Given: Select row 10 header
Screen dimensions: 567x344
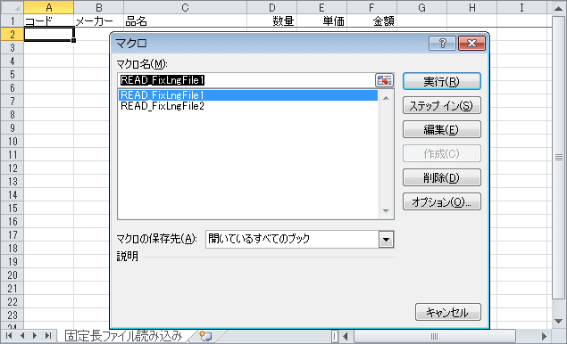Looking at the screenshot, I should [12, 141].
